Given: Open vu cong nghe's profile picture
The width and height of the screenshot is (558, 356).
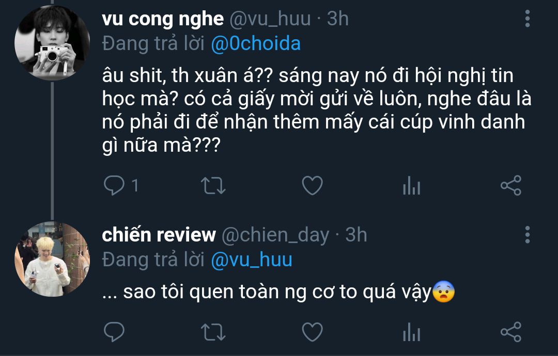Looking at the screenshot, I should pos(52,42).
